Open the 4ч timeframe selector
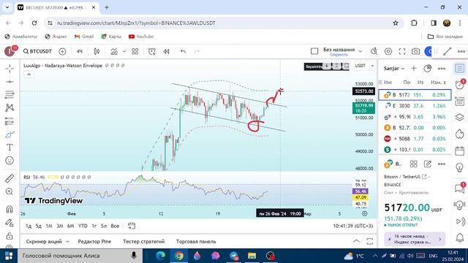 coord(79,51)
